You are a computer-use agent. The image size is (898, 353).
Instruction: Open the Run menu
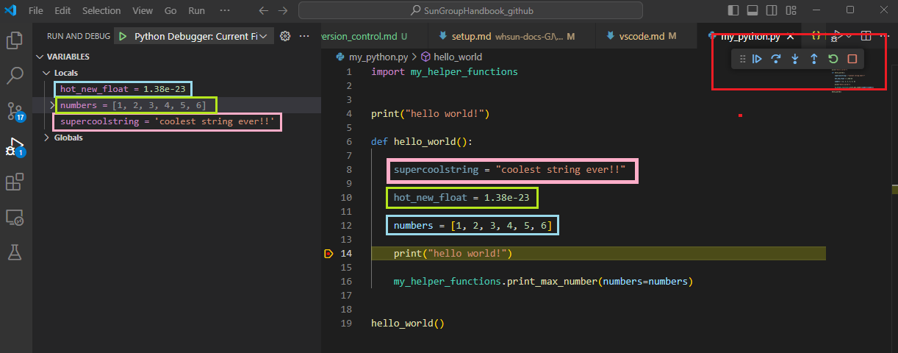(x=196, y=11)
